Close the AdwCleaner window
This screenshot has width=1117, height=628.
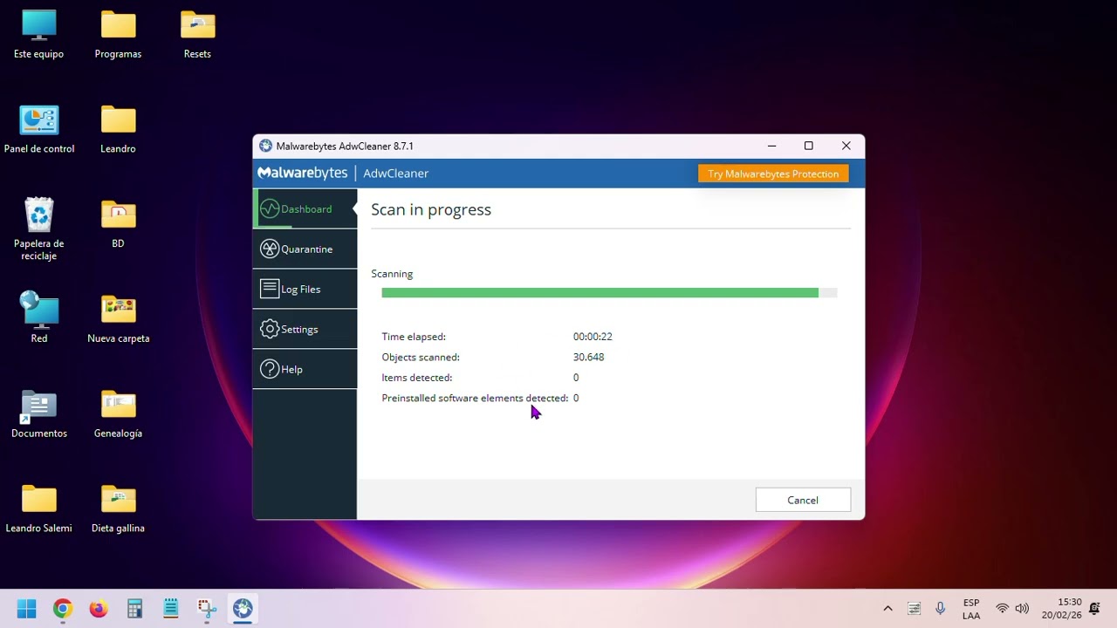click(x=846, y=146)
